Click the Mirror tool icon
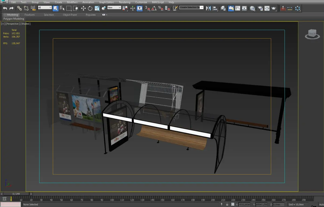Viewport: 324px width, 207px height. [x=208, y=8]
